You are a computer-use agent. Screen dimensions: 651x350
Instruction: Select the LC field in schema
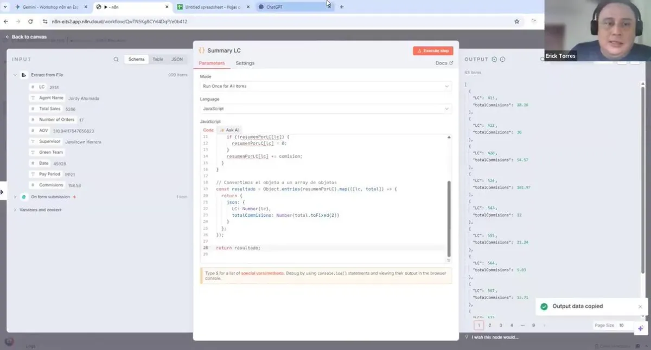[38, 87]
